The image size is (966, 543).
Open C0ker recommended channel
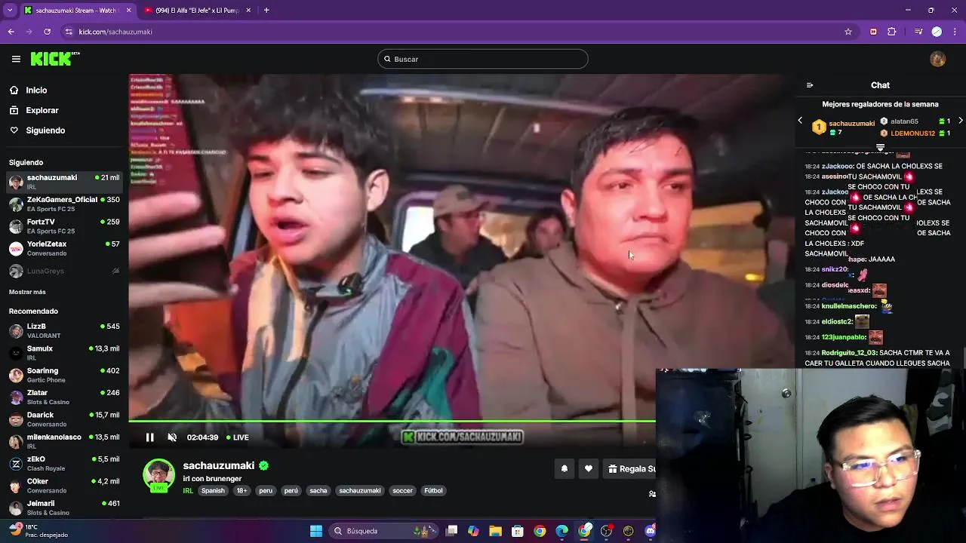pos(63,486)
